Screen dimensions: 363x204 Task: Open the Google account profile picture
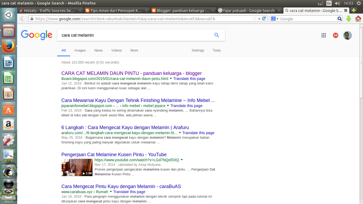click(x=348, y=35)
